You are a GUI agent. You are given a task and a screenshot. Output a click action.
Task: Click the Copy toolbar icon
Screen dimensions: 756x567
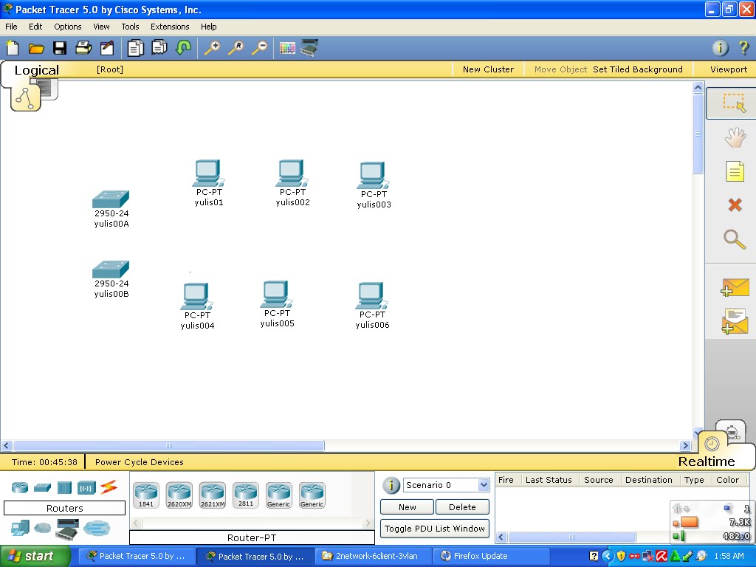point(136,48)
